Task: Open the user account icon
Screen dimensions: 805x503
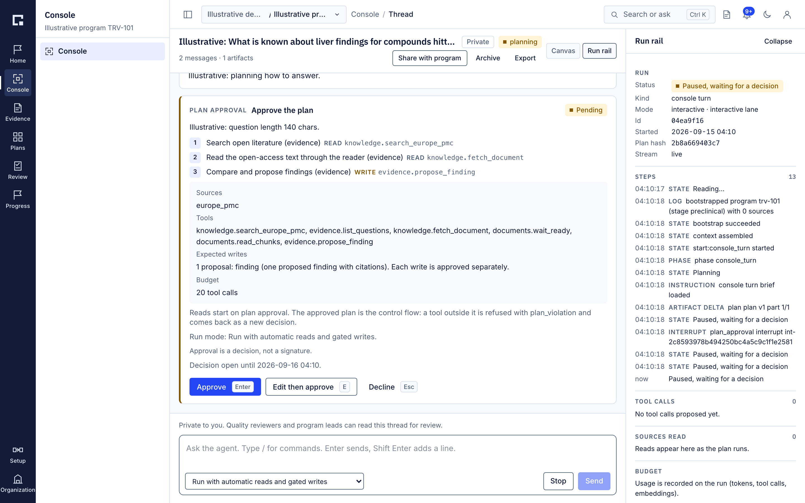Action: (x=787, y=14)
